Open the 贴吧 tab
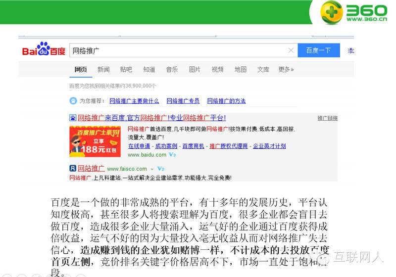This screenshot has height=277, width=396. tap(126, 69)
